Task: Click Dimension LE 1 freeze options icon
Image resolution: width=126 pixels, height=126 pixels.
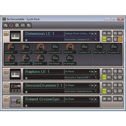Action: coord(120,33)
